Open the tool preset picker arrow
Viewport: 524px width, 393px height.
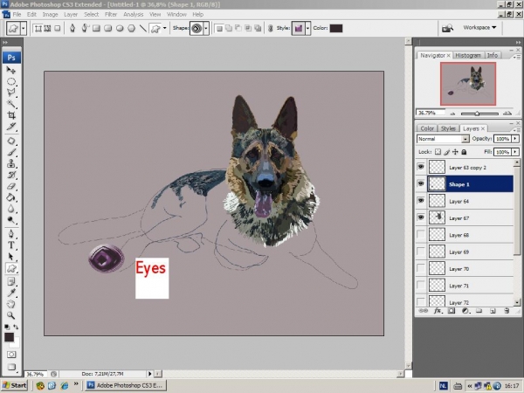pyautogui.click(x=23, y=29)
